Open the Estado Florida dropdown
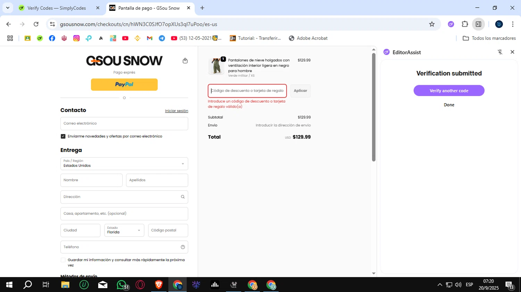This screenshot has height=292, width=521. [x=124, y=230]
